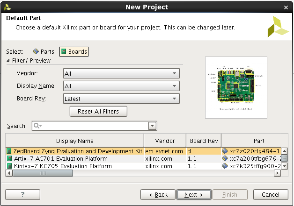Sort by Display Name column header
The width and height of the screenshot is (294, 206).
click(74, 141)
